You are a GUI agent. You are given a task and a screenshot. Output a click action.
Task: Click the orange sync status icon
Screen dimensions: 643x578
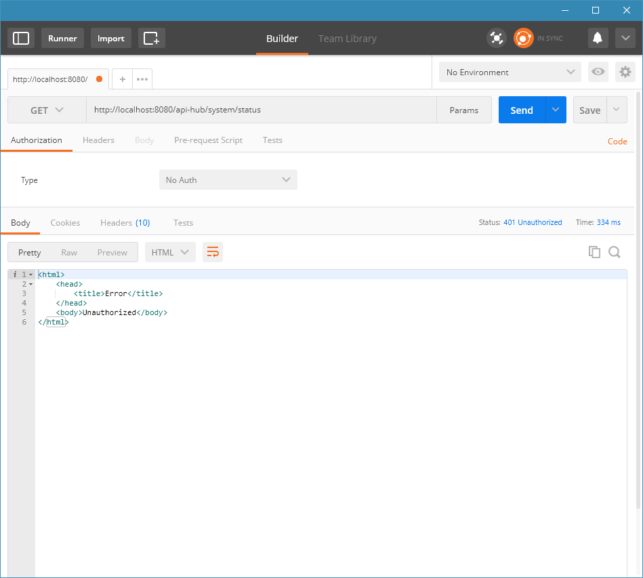click(523, 38)
